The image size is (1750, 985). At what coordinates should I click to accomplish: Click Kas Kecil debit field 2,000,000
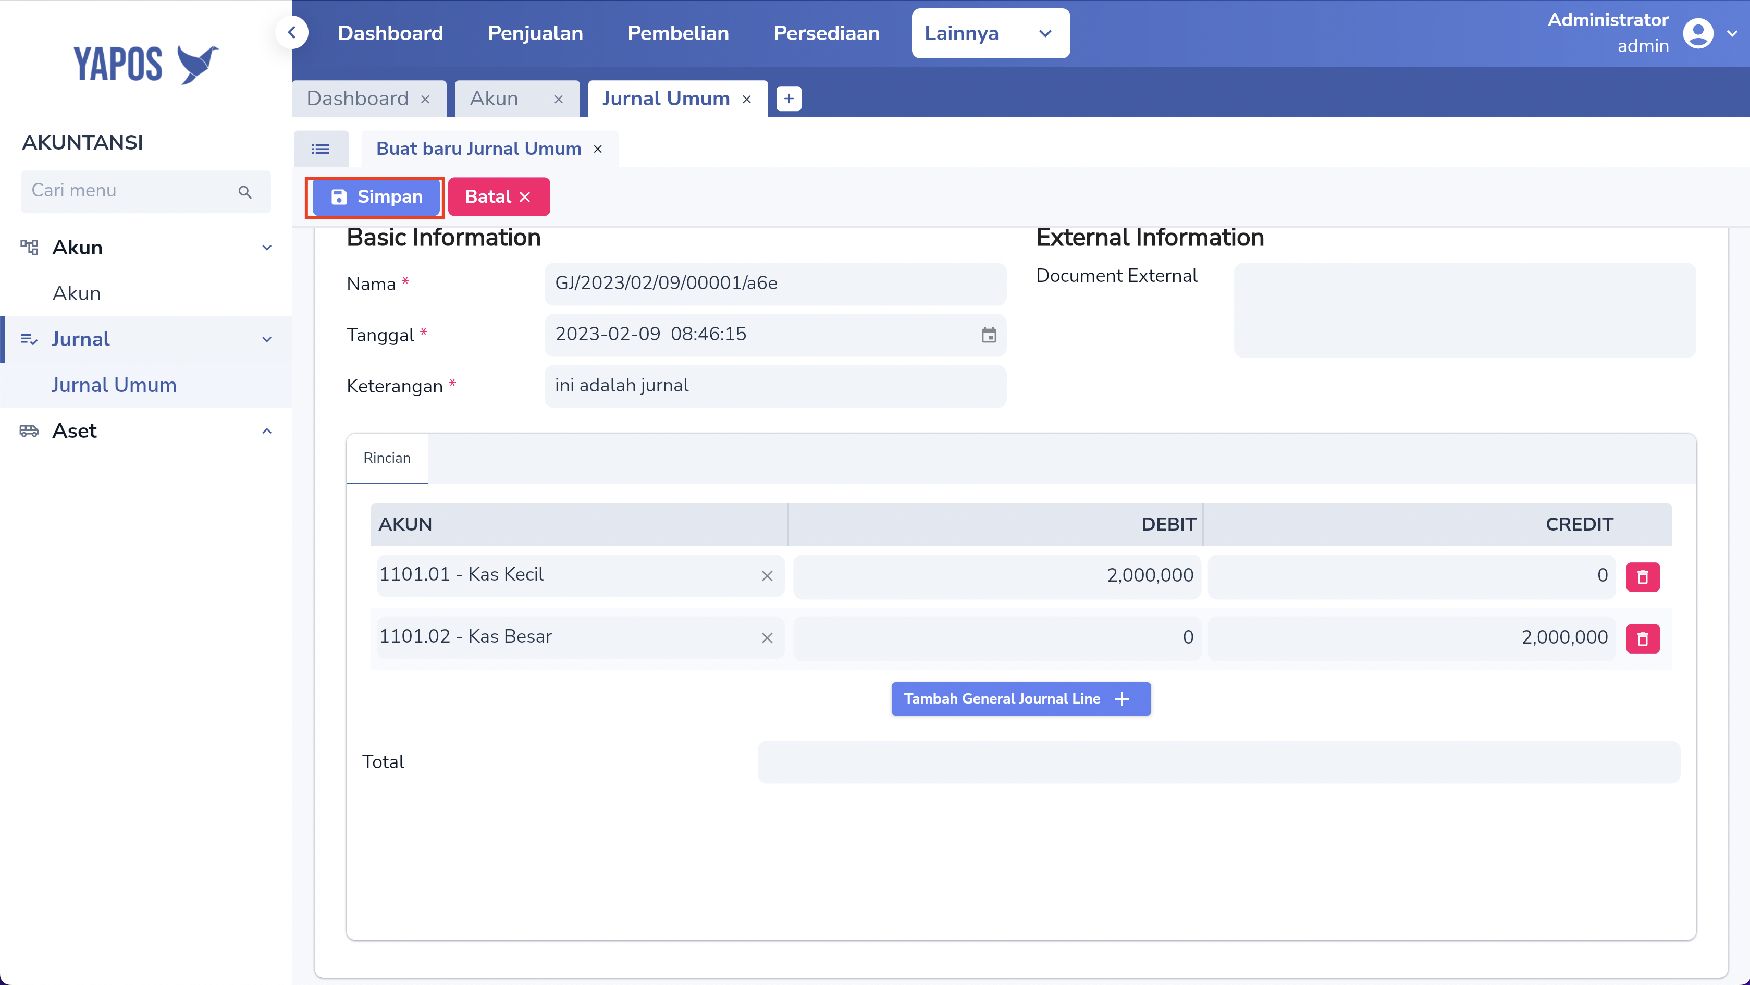[996, 576]
